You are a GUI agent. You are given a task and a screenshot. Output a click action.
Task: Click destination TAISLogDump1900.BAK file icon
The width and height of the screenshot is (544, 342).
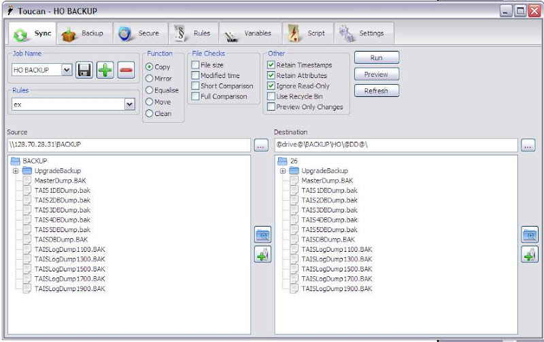point(294,288)
